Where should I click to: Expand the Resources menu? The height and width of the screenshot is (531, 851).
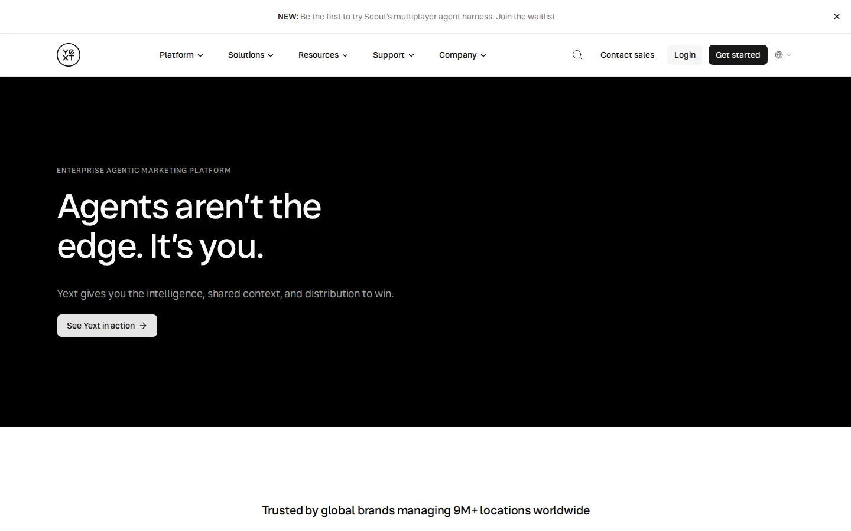tap(323, 55)
